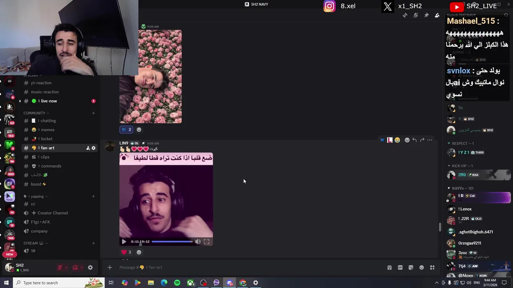Toggle the W reaction with count 2
This screenshot has width=513, height=288.
tap(126, 130)
